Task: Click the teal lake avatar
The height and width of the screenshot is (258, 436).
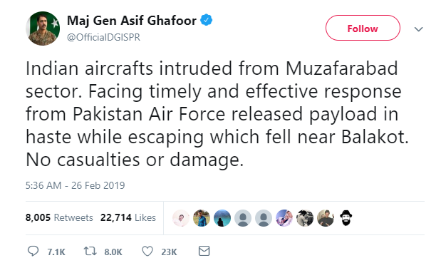Action: point(222,217)
